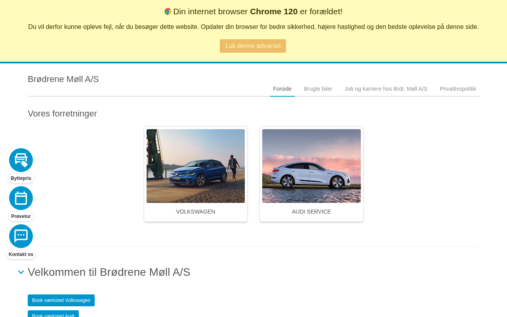Click Book værksted Volkswagen button
Viewport: 507px width, 317px height.
coord(61,300)
